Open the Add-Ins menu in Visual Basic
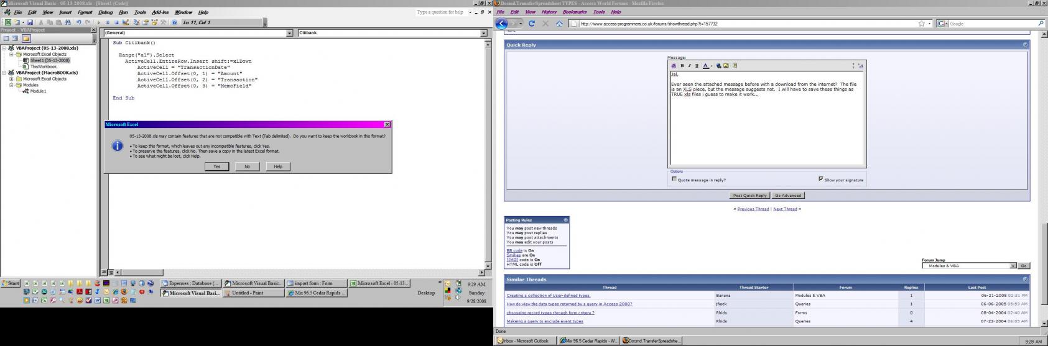 [x=160, y=12]
